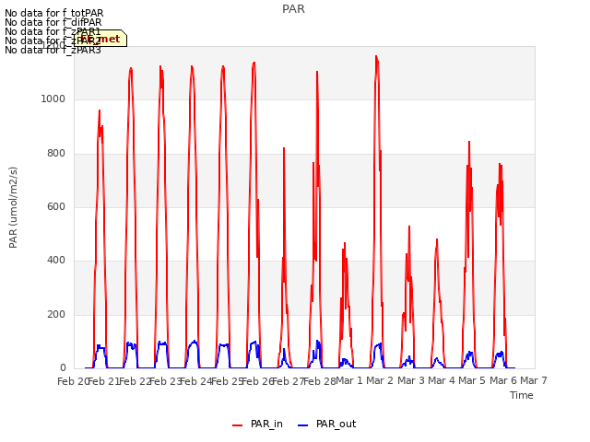Click the 0 y-axis tick label

63,368
